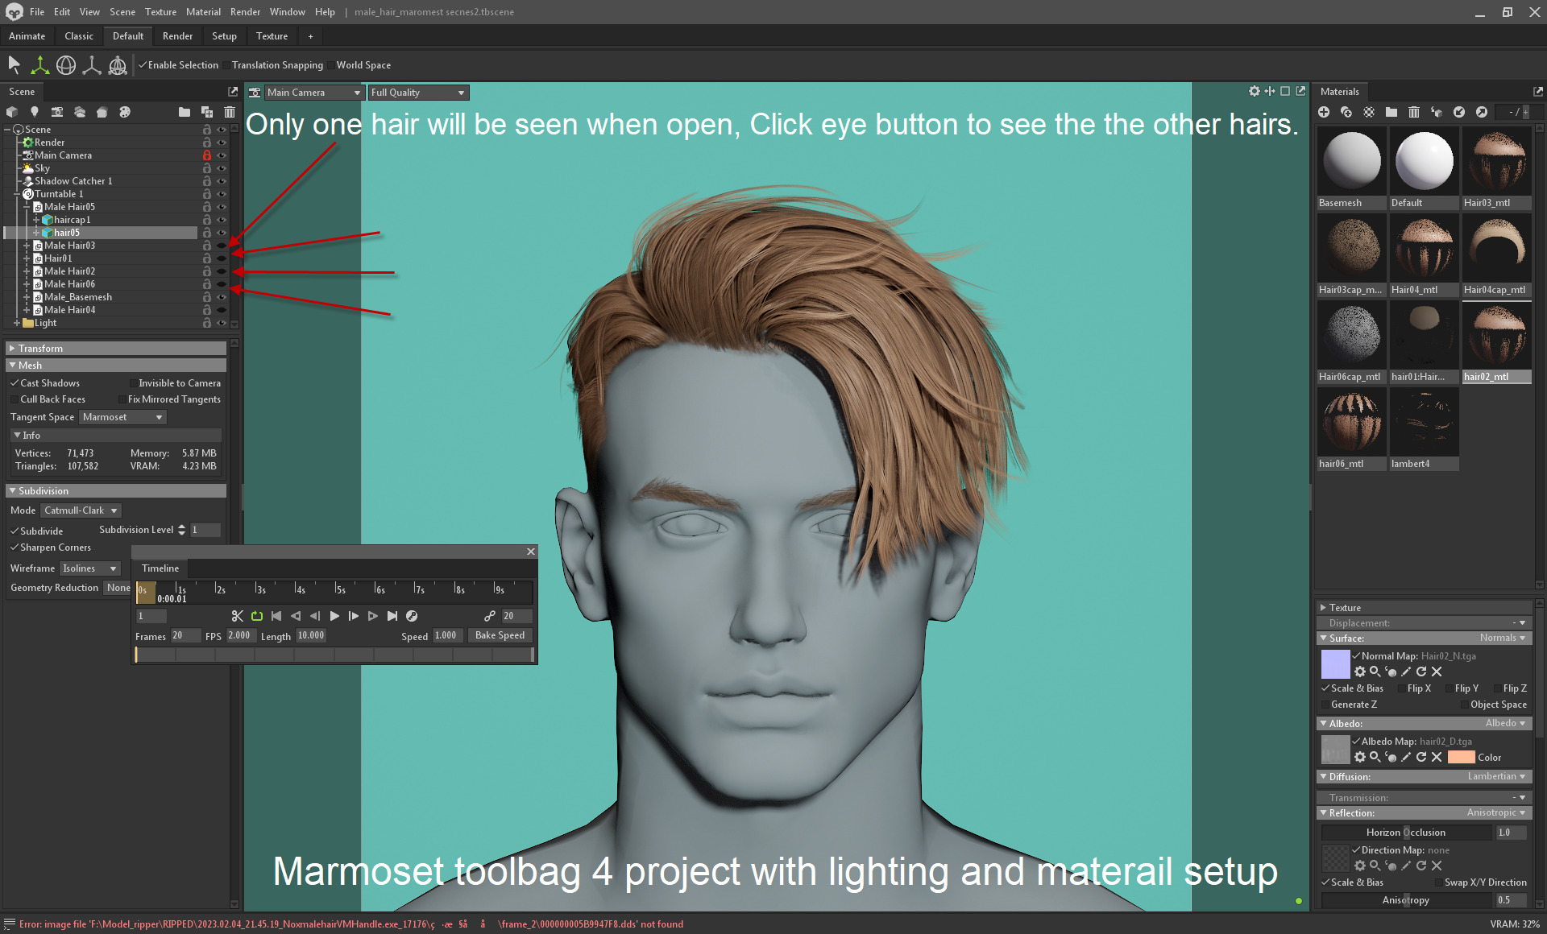Open viewport settings gear icon
The width and height of the screenshot is (1547, 934).
click(x=1255, y=91)
